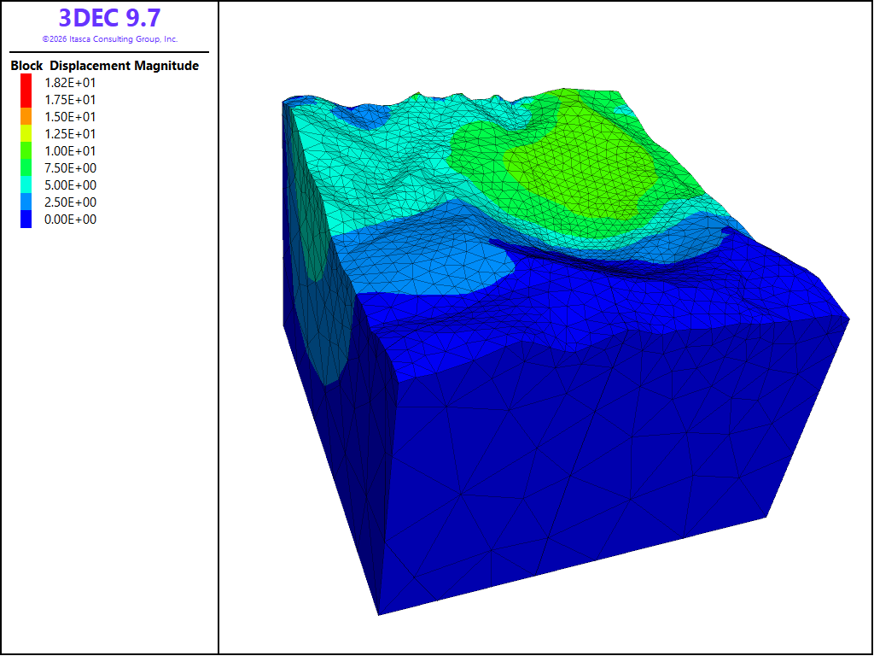Select the orange 1.50E+01 legend swatch
Screen dimensions: 874x656
26,116
